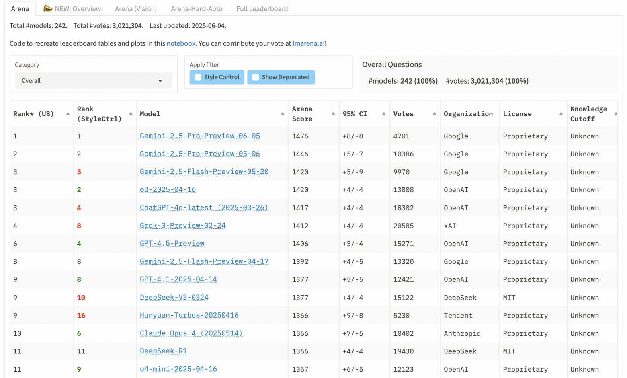
Task: Click the vote count 20585
Action: point(404,226)
